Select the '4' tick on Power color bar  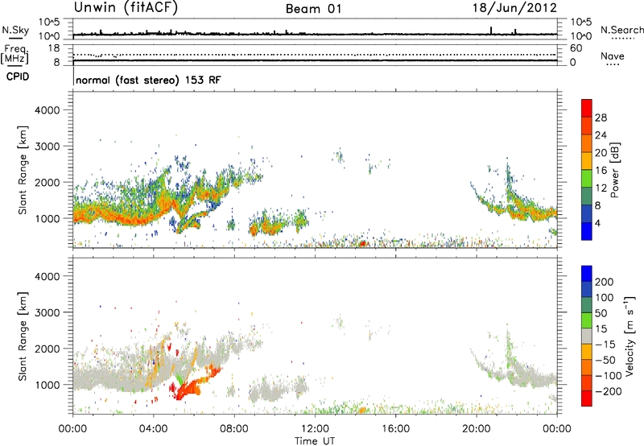[x=597, y=223]
